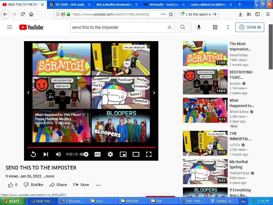Mute the video volume

pyautogui.click(x=58, y=154)
